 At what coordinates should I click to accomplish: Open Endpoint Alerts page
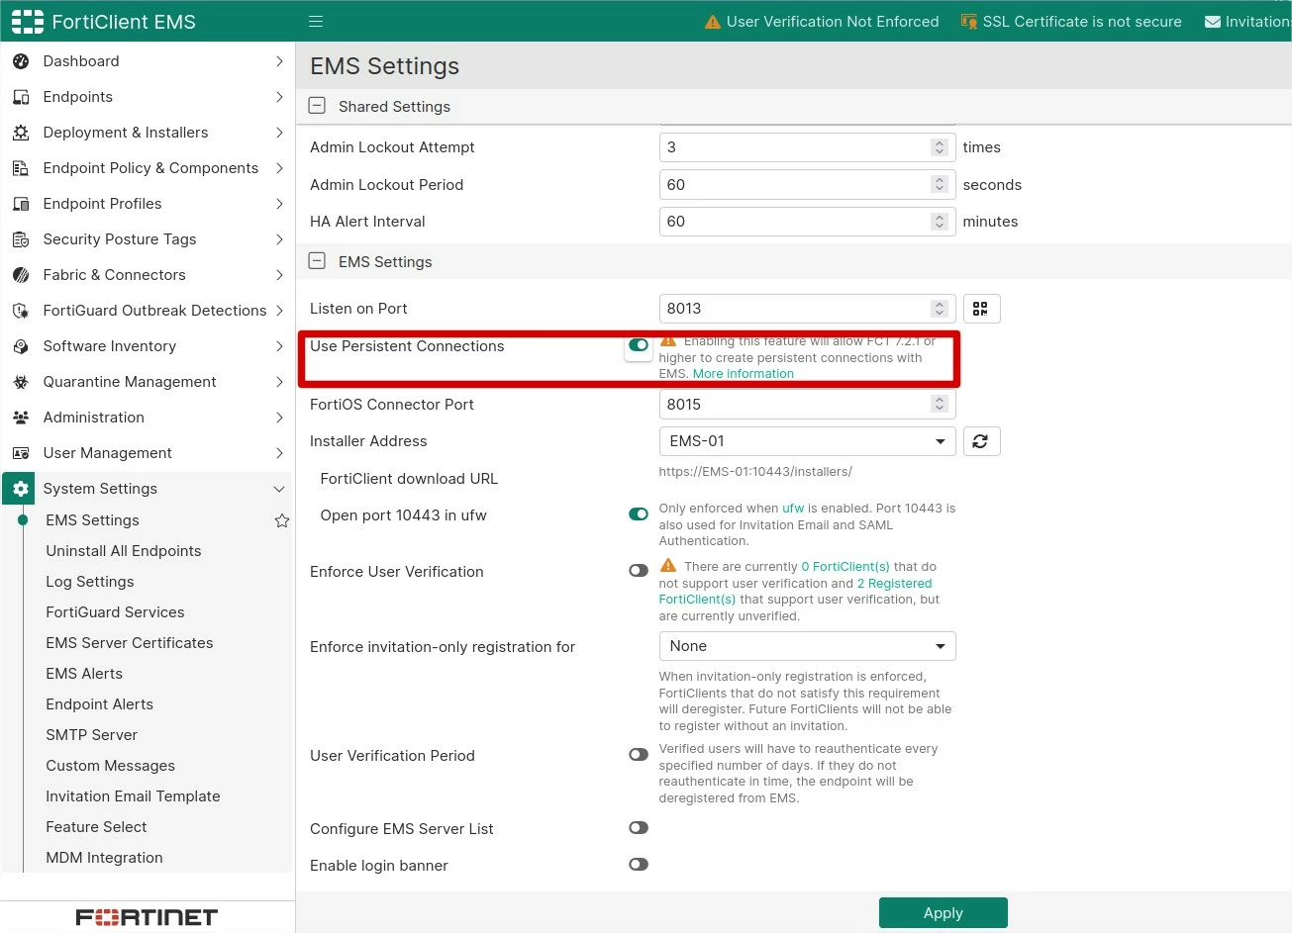click(100, 704)
